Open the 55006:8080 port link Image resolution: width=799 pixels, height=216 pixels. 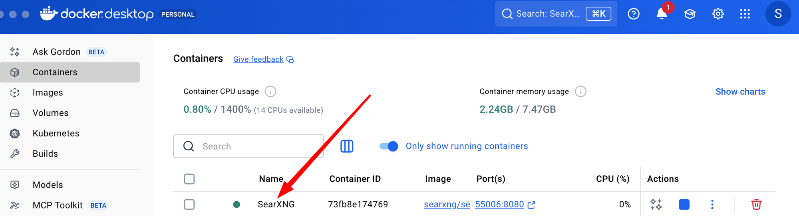pyautogui.click(x=499, y=204)
